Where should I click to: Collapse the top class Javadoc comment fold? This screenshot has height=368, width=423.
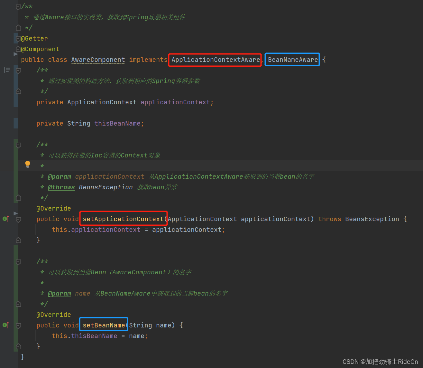point(18,7)
